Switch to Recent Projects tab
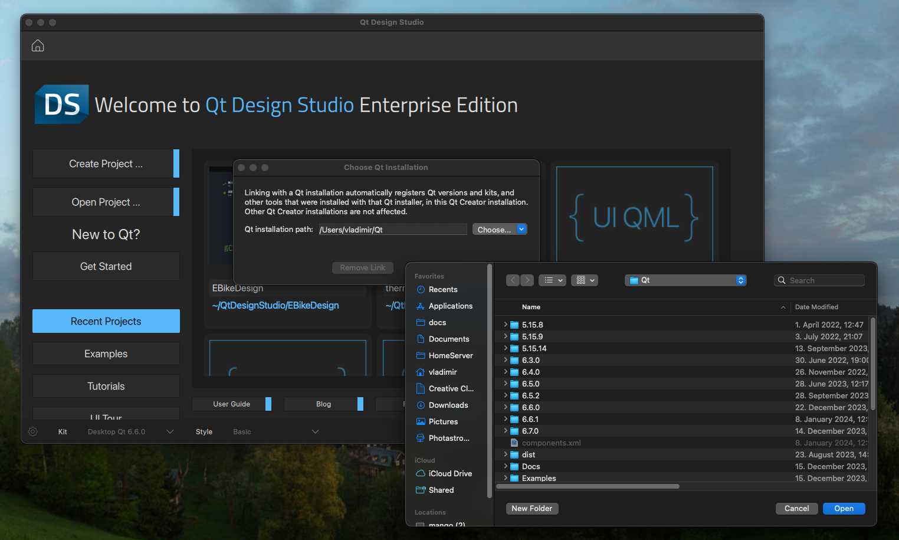This screenshot has width=899, height=540. (106, 321)
